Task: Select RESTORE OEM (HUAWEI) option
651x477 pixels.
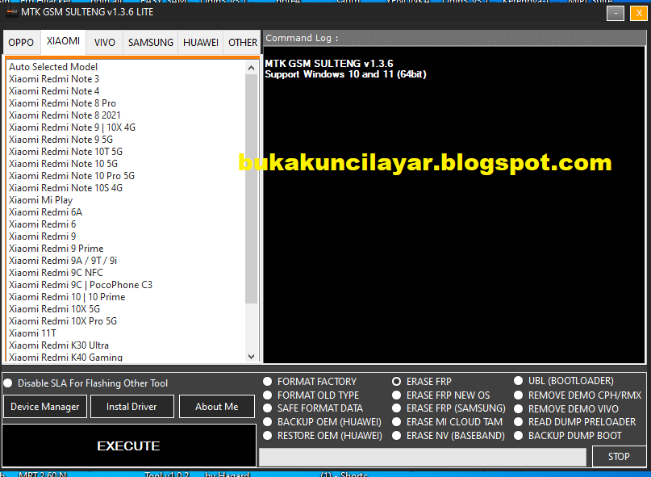Action: (x=323, y=436)
